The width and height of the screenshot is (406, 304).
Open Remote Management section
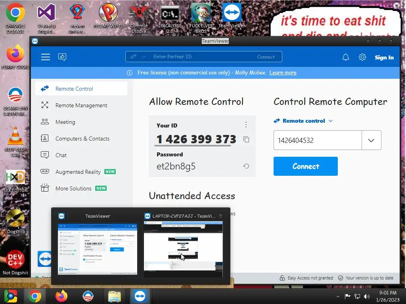click(x=81, y=105)
